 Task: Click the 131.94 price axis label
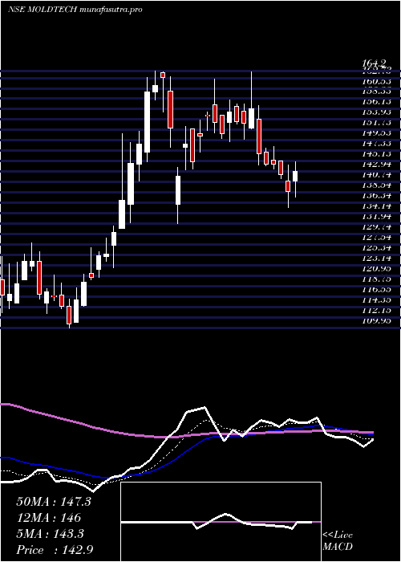tap(376, 217)
